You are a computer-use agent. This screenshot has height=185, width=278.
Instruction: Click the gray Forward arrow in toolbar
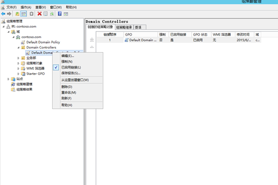(9, 14)
